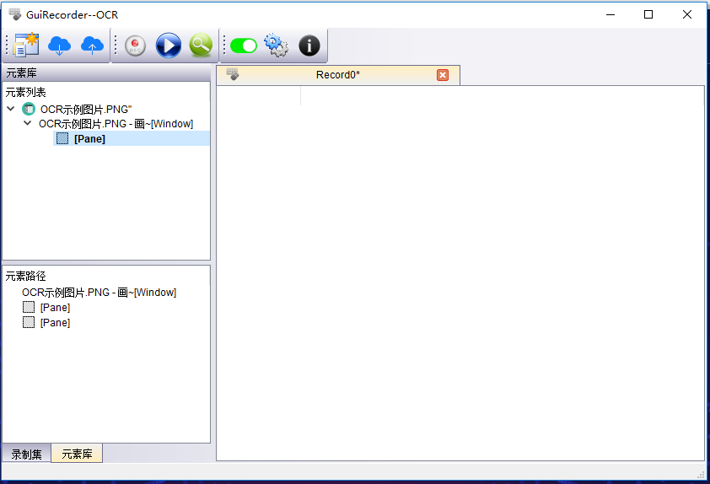Click the 元素库 panel header
This screenshot has height=484, width=710.
point(106,73)
